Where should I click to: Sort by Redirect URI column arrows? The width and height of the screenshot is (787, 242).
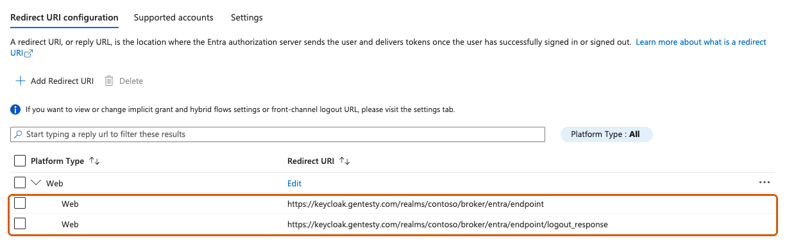[345, 161]
